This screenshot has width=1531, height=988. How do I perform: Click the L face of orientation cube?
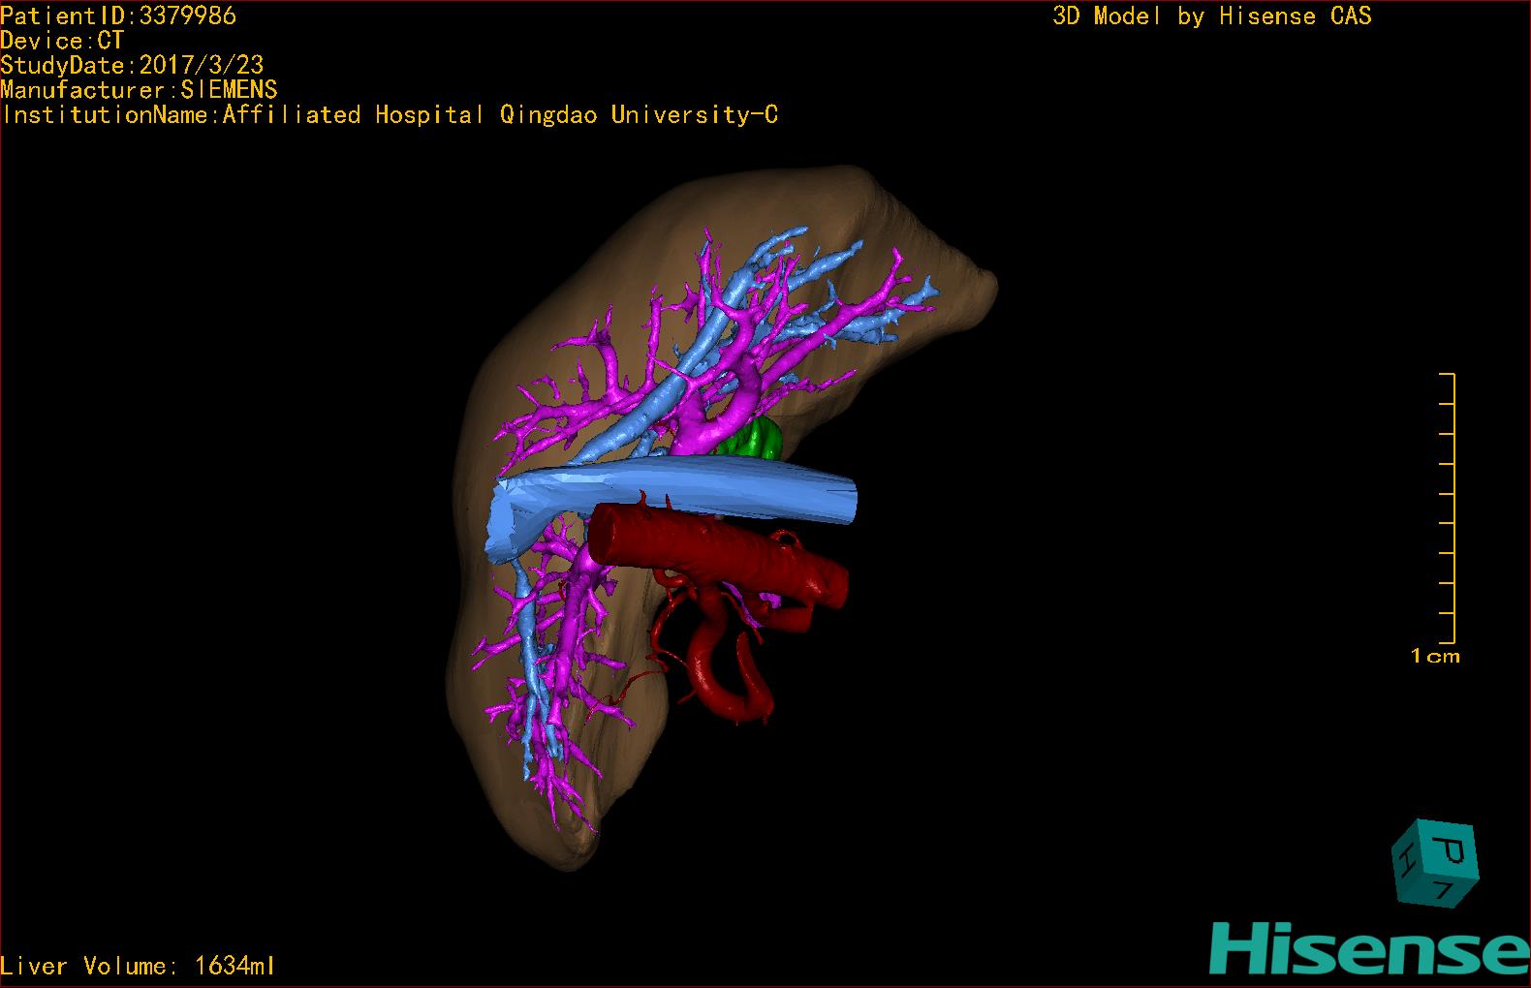coord(1443,891)
